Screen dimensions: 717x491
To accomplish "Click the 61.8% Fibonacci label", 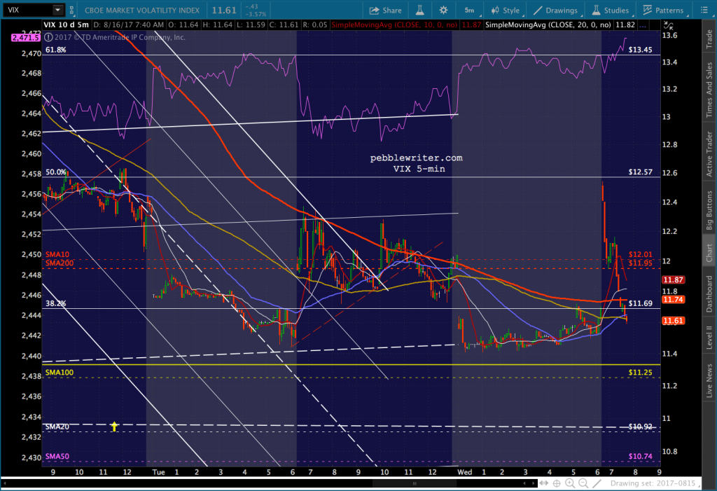I will click(56, 50).
